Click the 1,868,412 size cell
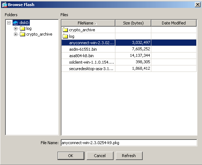202x165 pixels. coord(133,69)
